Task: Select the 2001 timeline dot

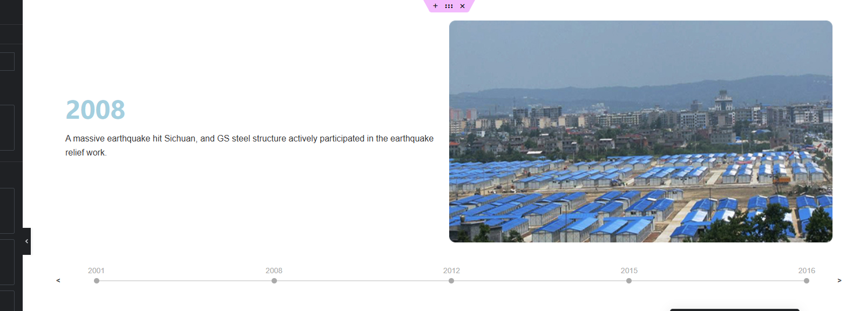Action: tap(97, 281)
